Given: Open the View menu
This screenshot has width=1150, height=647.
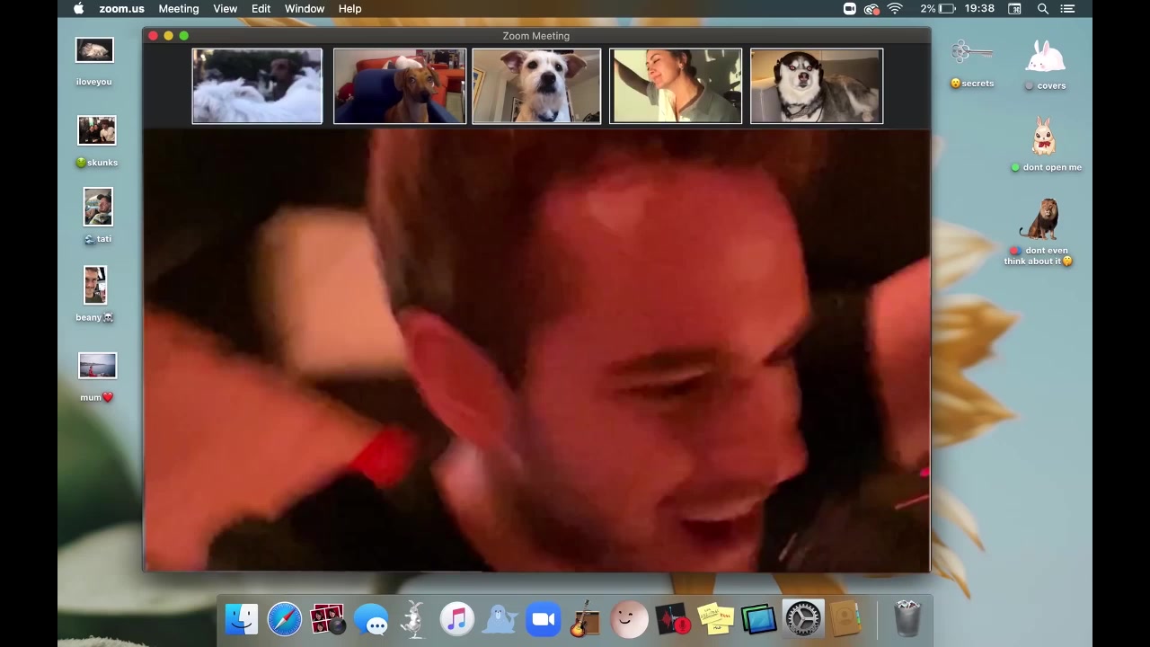Looking at the screenshot, I should (x=226, y=9).
